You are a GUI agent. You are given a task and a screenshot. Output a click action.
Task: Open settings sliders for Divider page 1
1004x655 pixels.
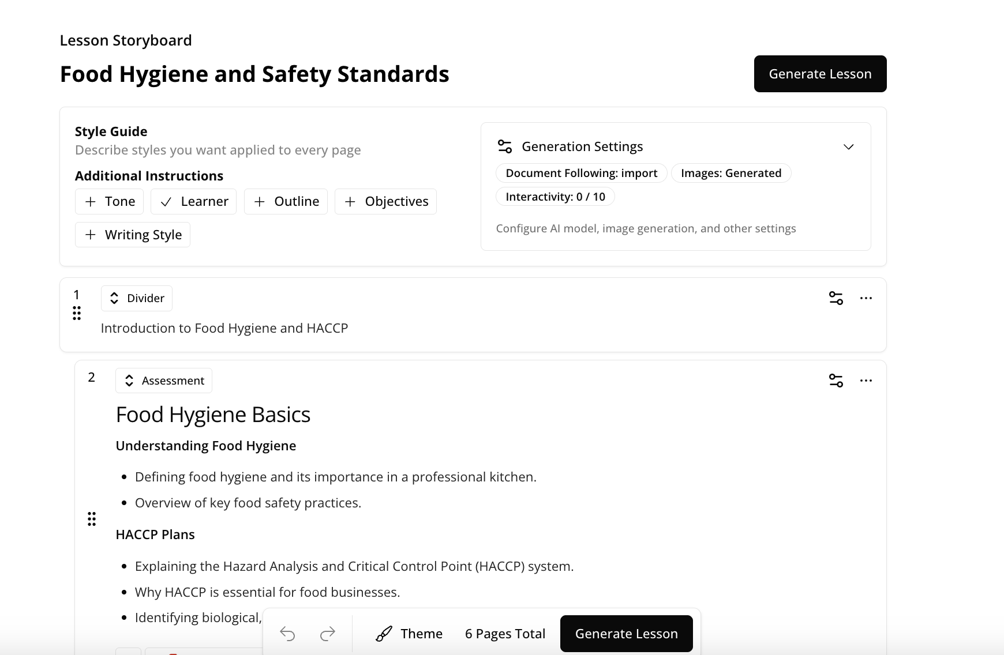836,298
